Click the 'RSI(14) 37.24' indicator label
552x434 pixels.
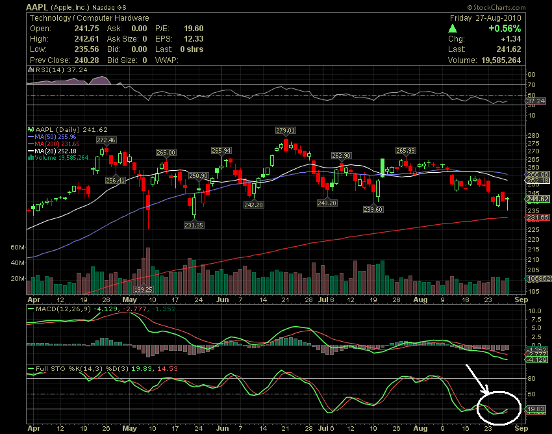tap(61, 70)
